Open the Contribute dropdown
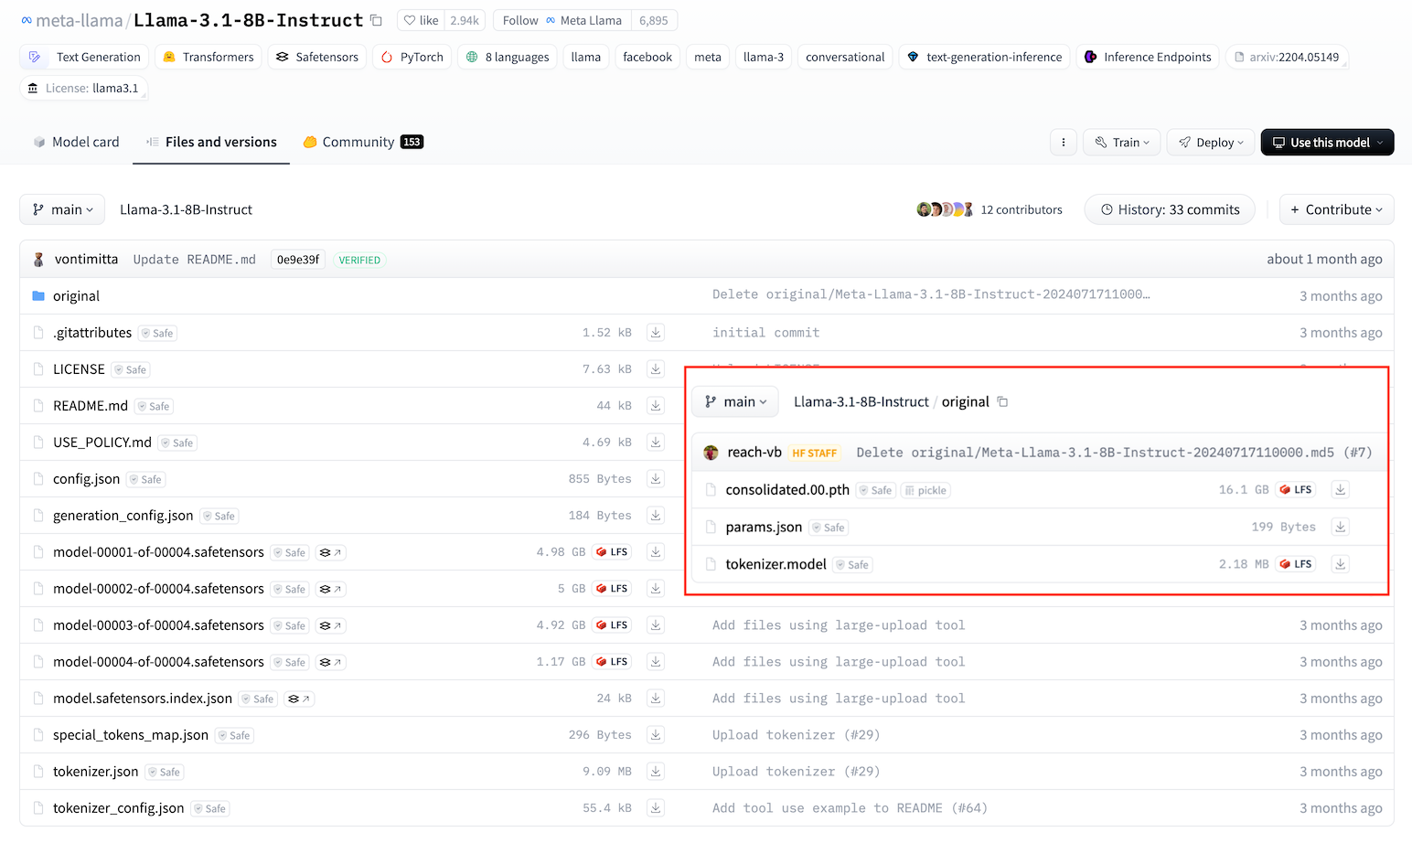Screen dimensions: 1412x843 pos(1336,209)
